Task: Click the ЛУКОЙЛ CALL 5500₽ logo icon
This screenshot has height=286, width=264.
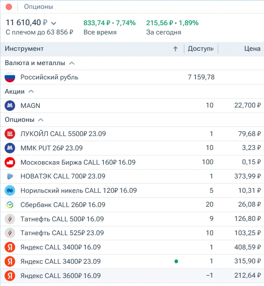Action: [10, 134]
